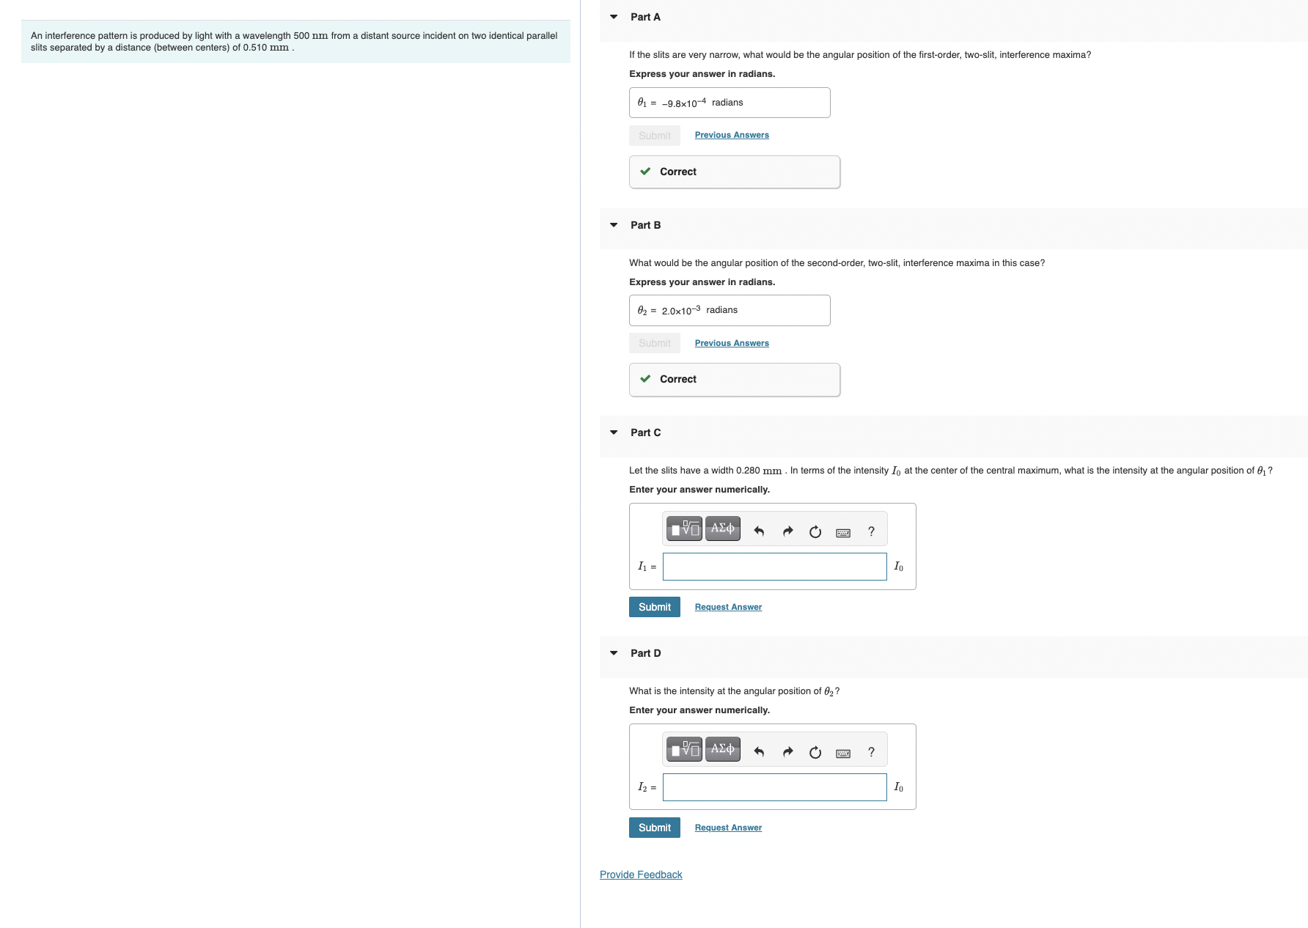Click the undo arrow in Part C answer toolbar
The image size is (1308, 928).
pyautogui.click(x=759, y=530)
